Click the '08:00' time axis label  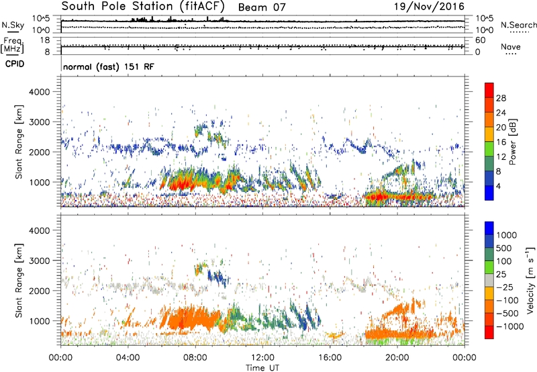(x=195, y=358)
